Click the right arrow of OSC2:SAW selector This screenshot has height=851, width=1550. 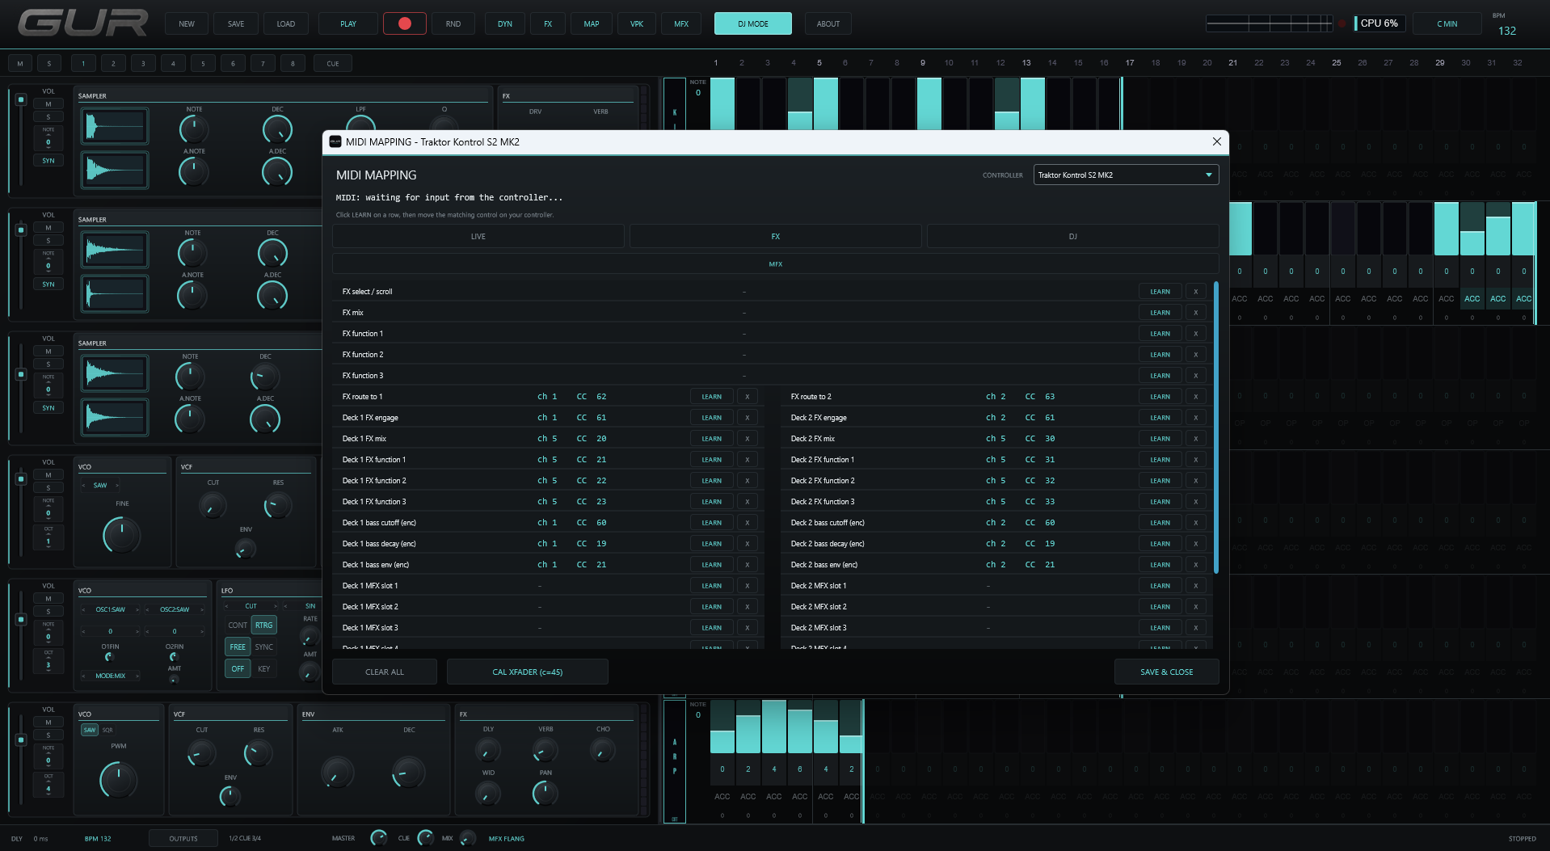click(201, 610)
